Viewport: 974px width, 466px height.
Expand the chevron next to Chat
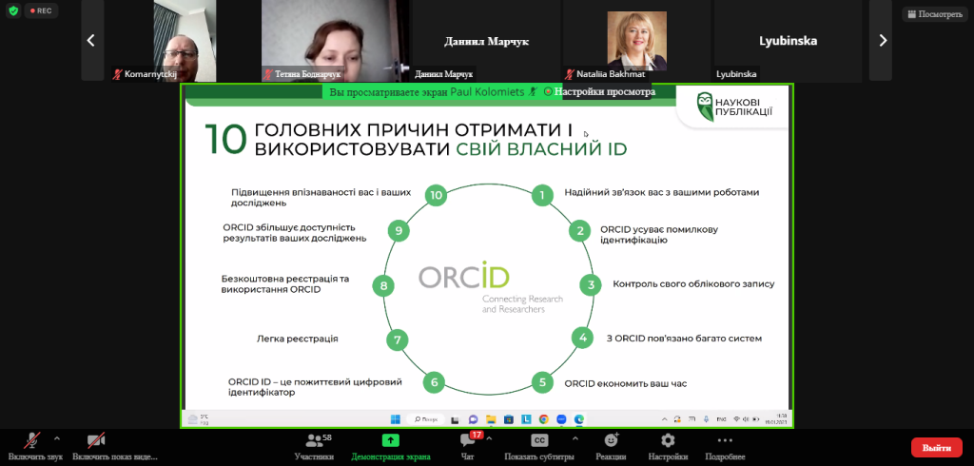coord(490,438)
